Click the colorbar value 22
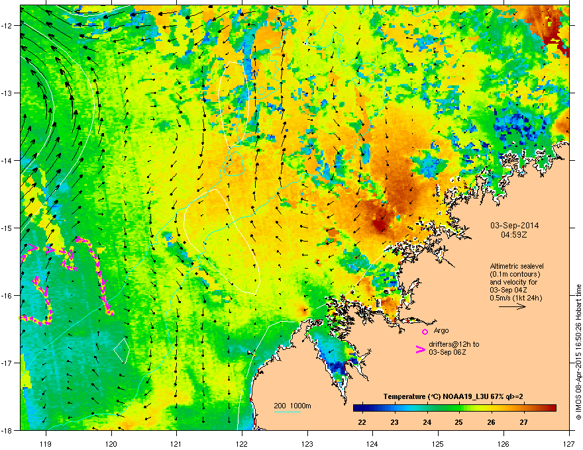This screenshot has width=583, height=450. (x=362, y=422)
